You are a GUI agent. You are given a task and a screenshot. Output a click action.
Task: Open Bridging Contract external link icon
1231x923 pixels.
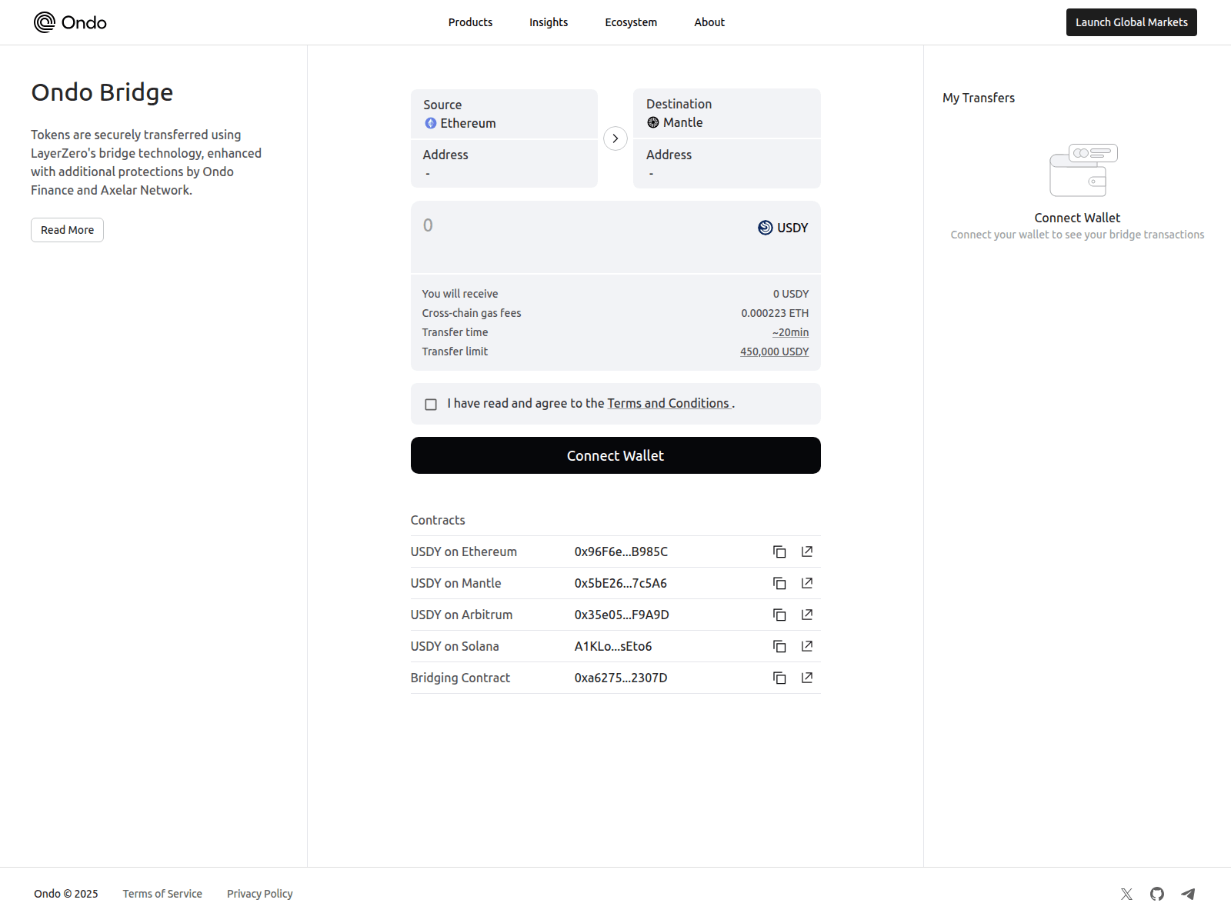807,678
